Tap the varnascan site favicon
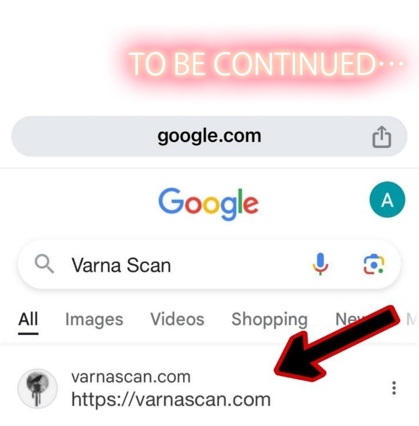Screen dimensions: 419x426 coord(37,389)
